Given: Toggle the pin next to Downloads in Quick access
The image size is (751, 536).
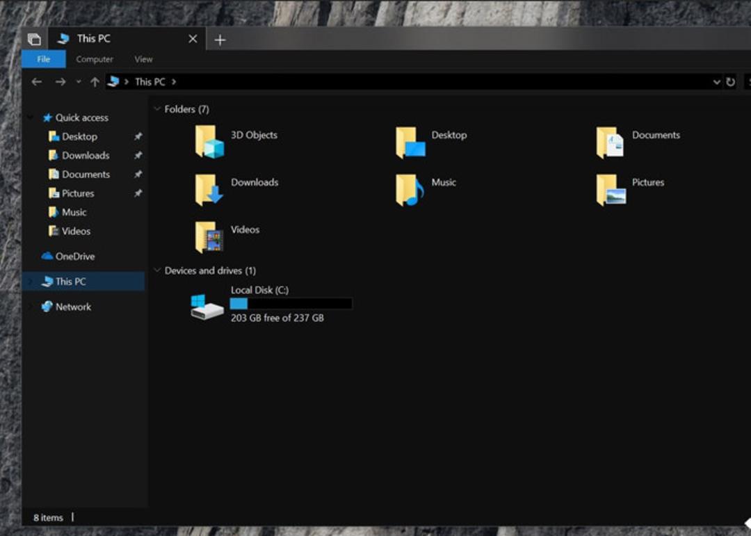Looking at the screenshot, I should tap(138, 155).
